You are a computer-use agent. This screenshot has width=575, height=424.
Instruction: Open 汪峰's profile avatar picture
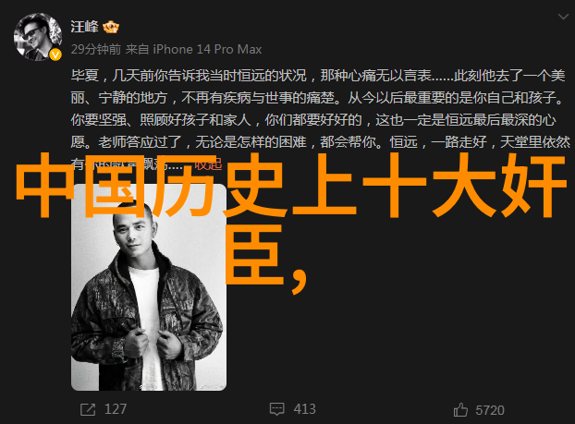click(x=38, y=37)
